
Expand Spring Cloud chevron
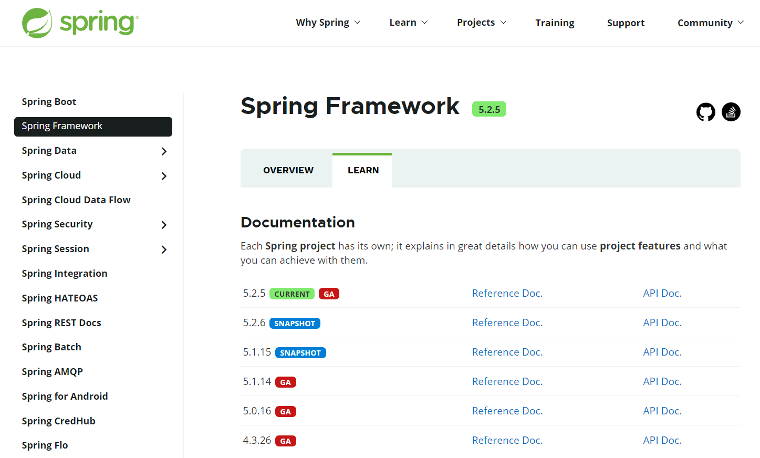(x=164, y=176)
